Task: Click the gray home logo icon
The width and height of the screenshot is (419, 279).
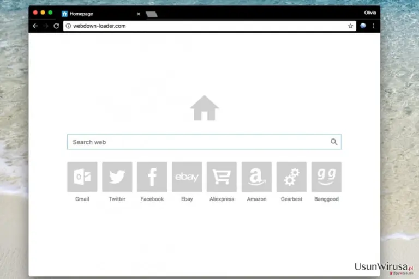Action: [205, 108]
